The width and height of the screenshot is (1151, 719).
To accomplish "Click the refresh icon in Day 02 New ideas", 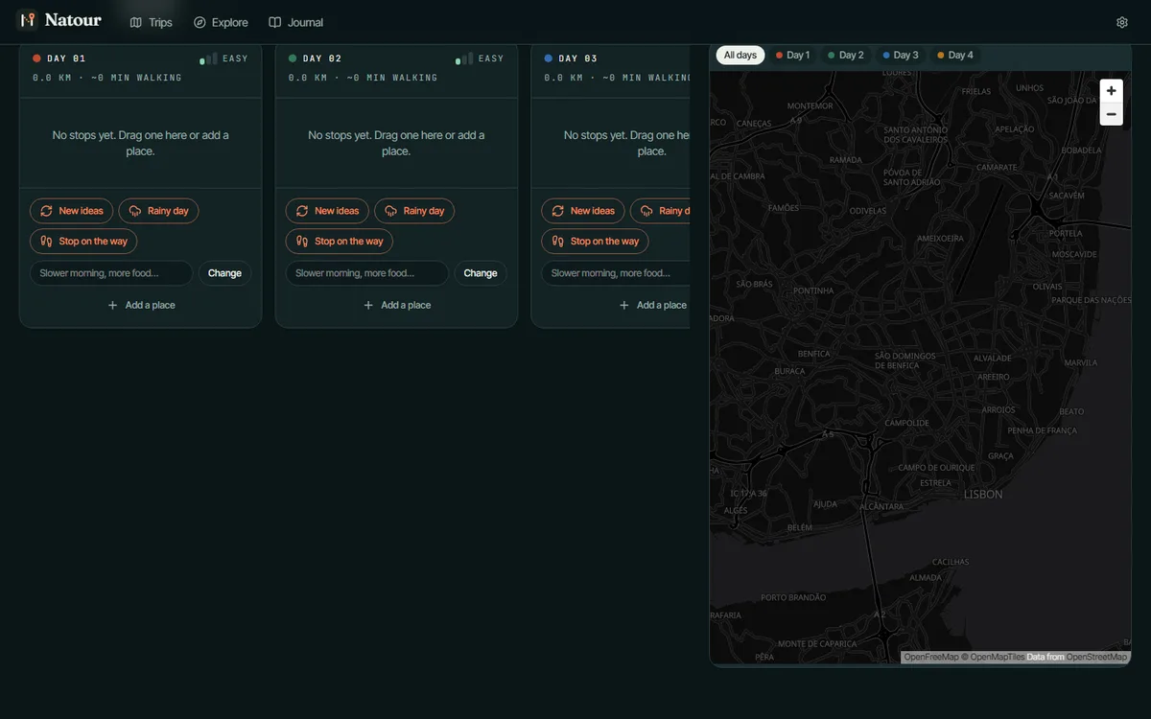I will pyautogui.click(x=302, y=211).
